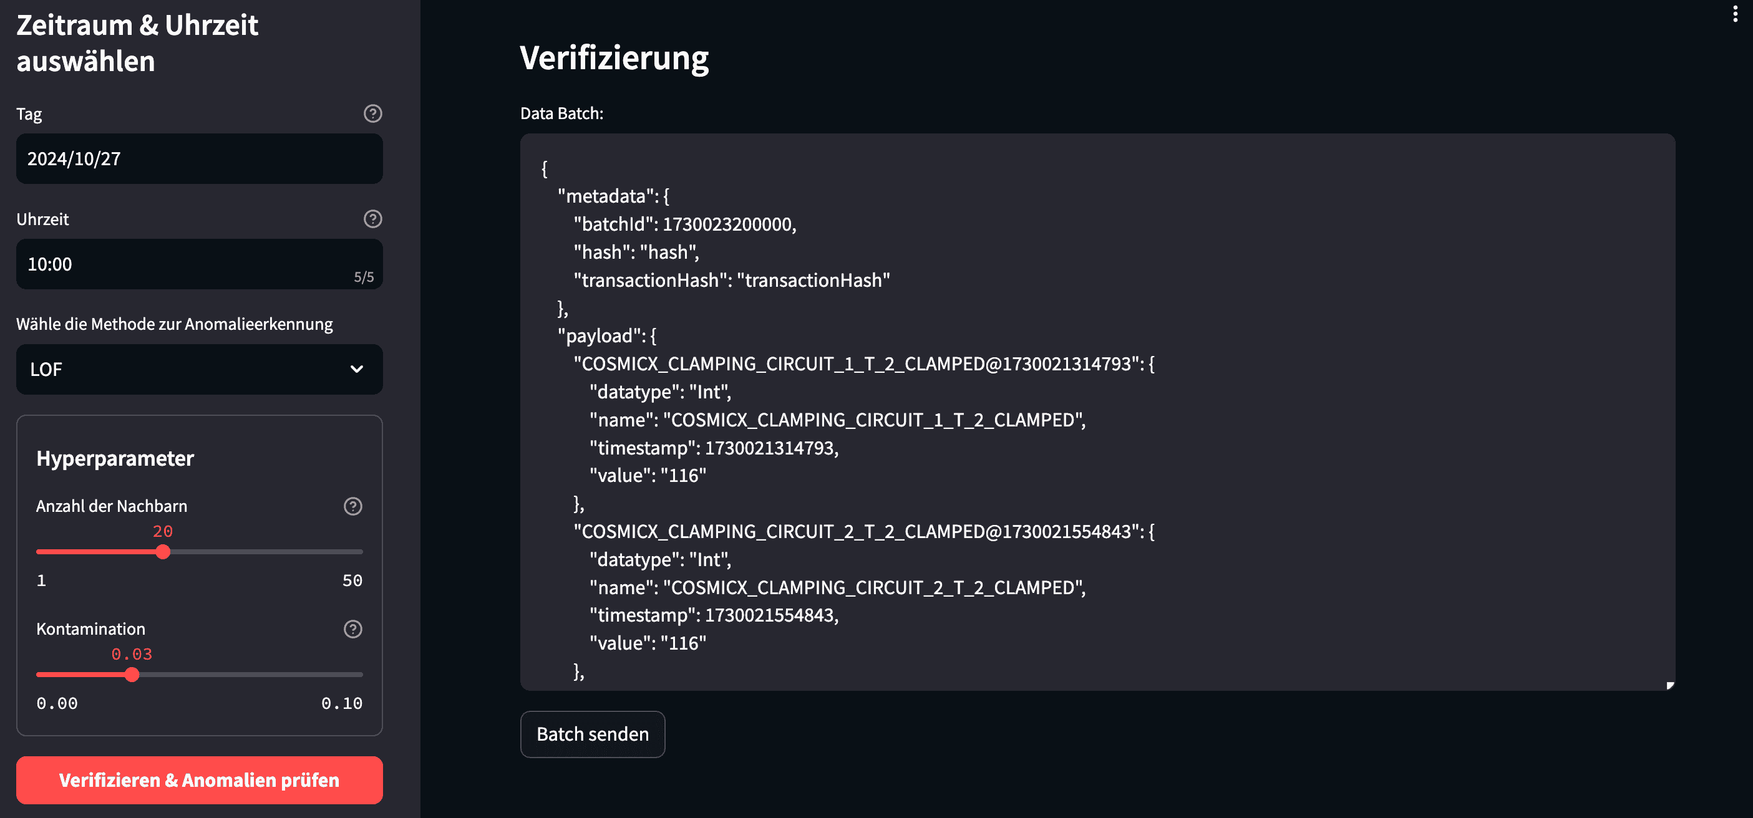Viewport: 1753px width, 818px height.
Task: Click Batch senden button
Action: pos(592,734)
